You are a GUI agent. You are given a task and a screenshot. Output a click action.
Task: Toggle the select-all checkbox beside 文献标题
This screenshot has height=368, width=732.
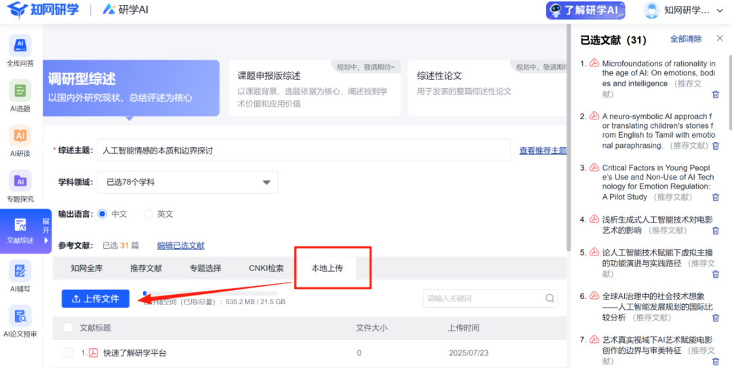tap(68, 328)
